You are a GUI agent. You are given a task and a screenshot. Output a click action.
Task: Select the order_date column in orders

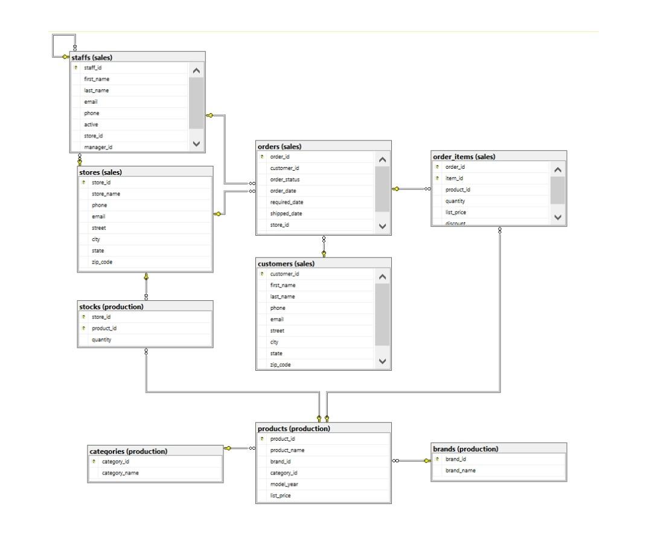point(316,191)
